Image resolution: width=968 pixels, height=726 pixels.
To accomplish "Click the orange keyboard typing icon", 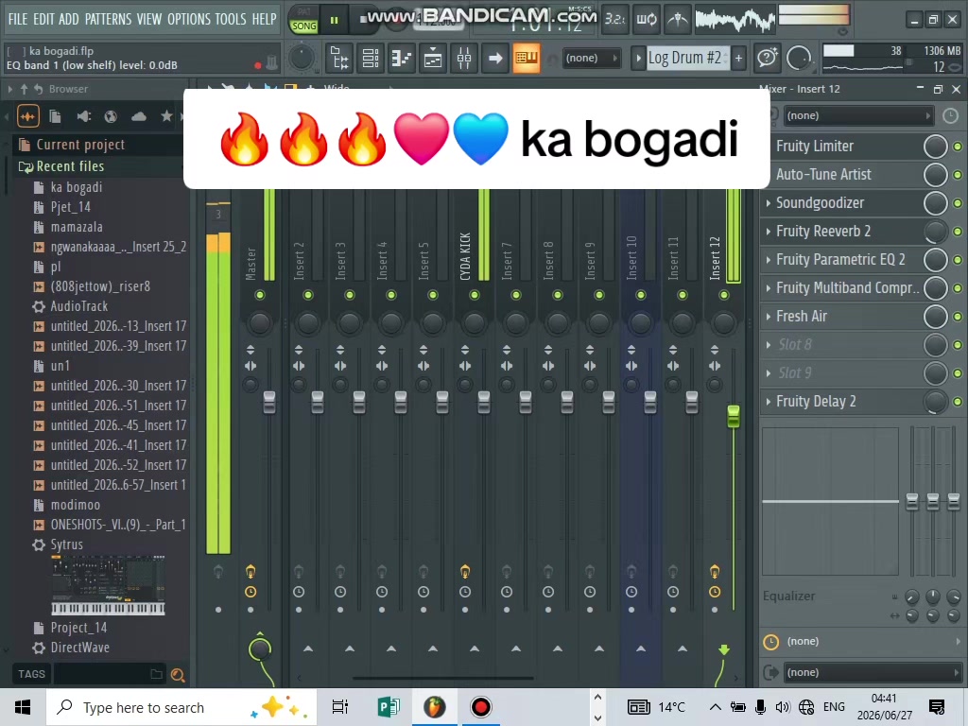I will (x=526, y=59).
